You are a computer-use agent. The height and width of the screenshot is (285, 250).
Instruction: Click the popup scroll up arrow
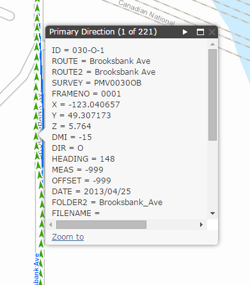(212, 44)
